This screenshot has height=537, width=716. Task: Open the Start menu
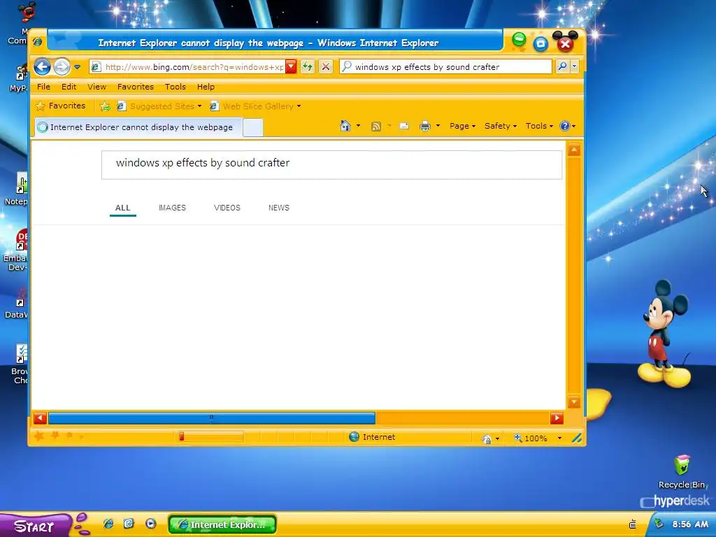tap(35, 526)
